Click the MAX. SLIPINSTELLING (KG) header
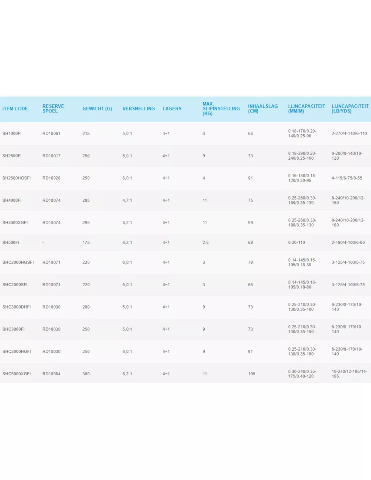 (221, 109)
